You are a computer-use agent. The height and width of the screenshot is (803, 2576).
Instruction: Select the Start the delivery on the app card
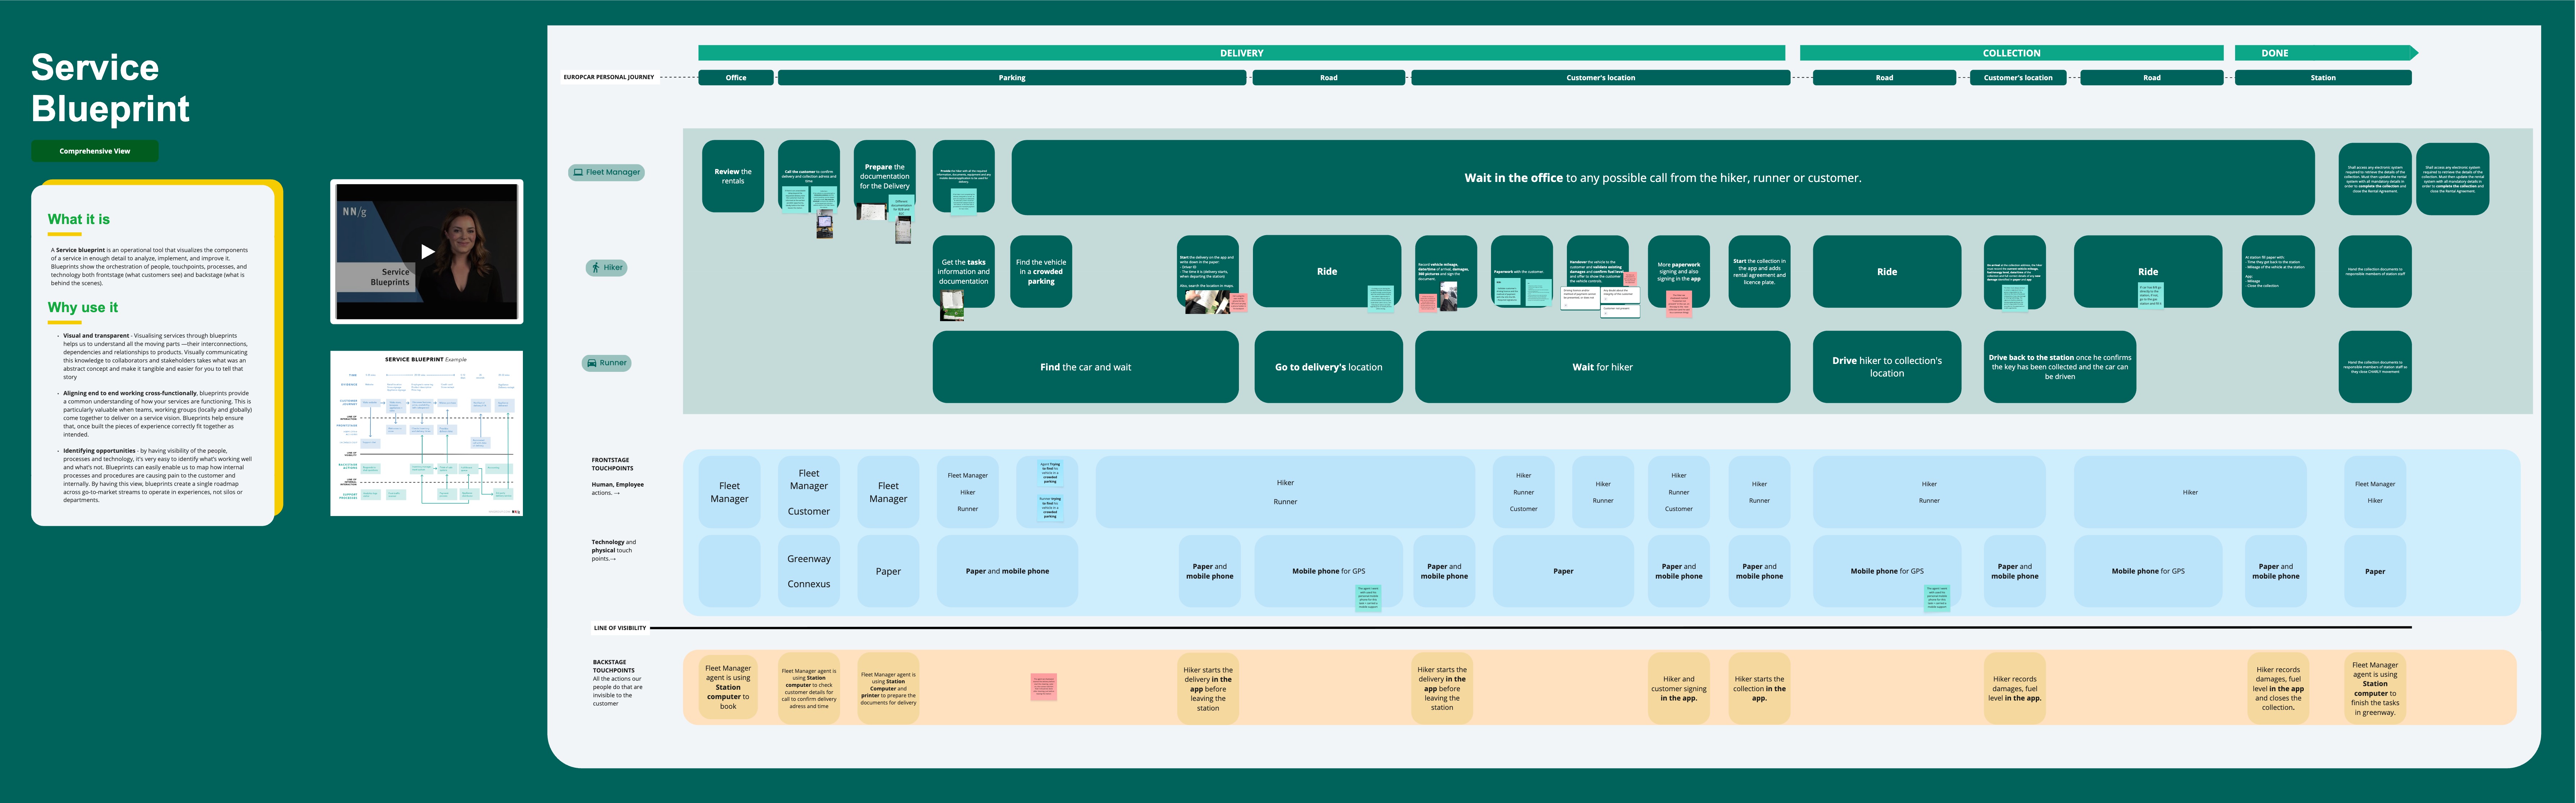pos(1208,271)
